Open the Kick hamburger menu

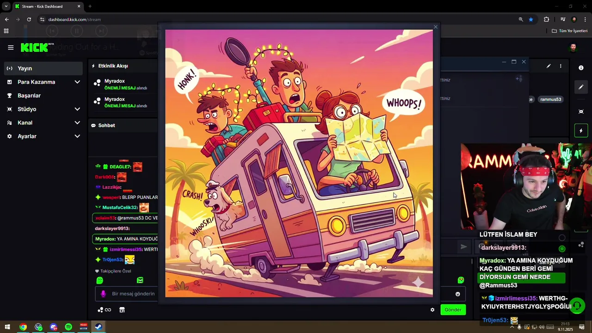(11, 47)
